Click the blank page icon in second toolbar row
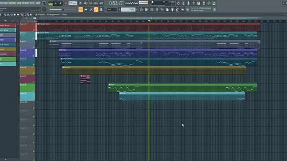The image size is (287, 161). (x=167, y=9)
